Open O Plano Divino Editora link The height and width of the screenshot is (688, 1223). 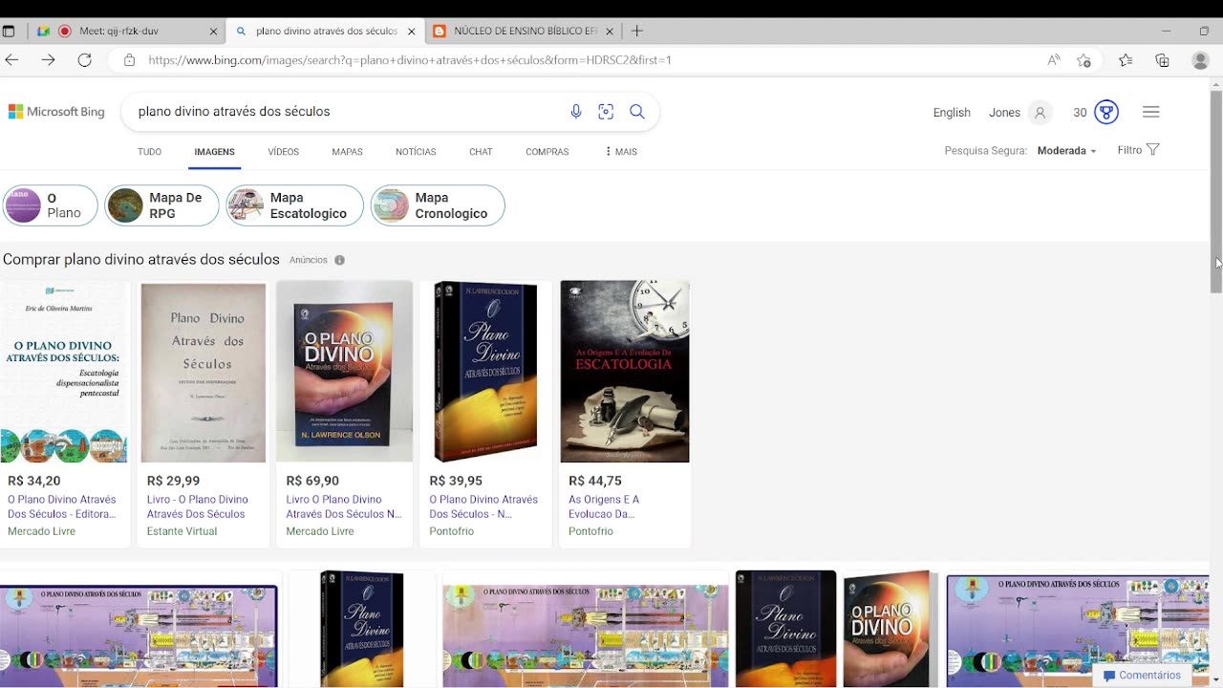62,506
